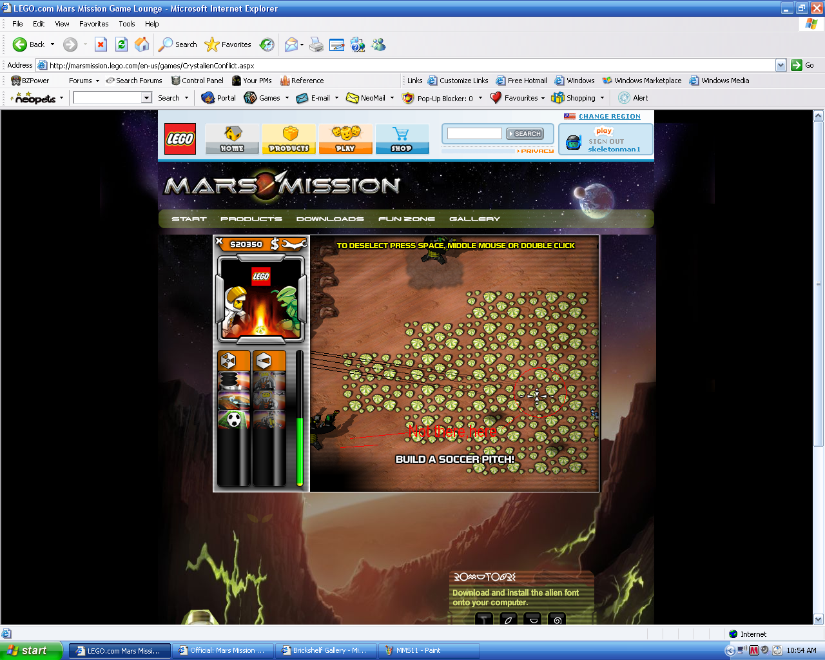825x660 pixels.
Task: Click the alien font letter T icon
Action: click(x=484, y=619)
